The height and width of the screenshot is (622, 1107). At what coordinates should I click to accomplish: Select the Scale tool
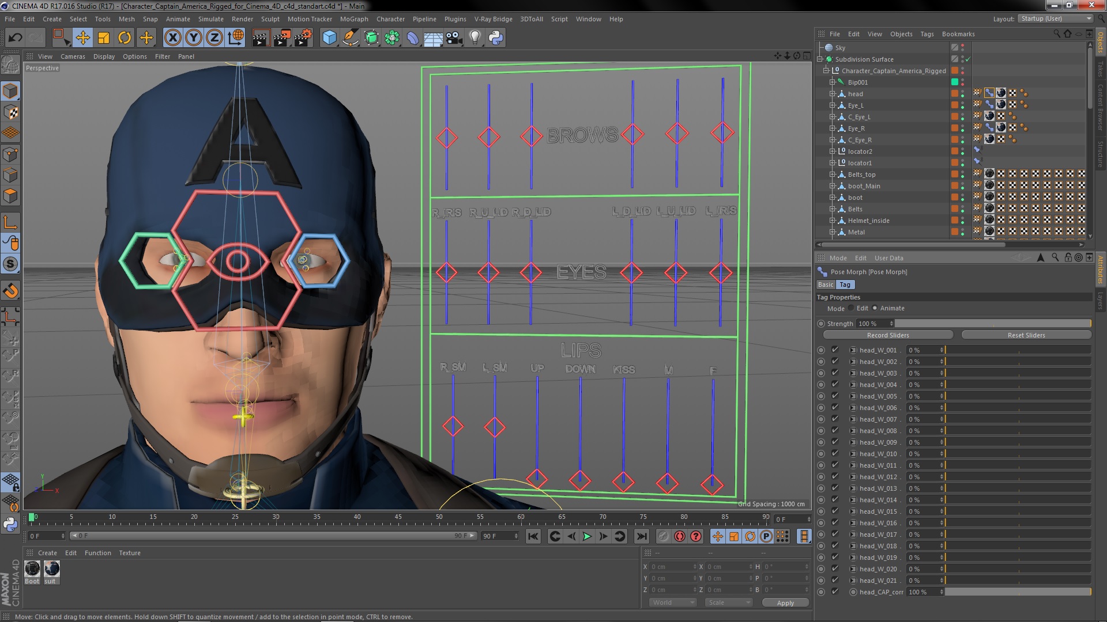pyautogui.click(x=104, y=38)
